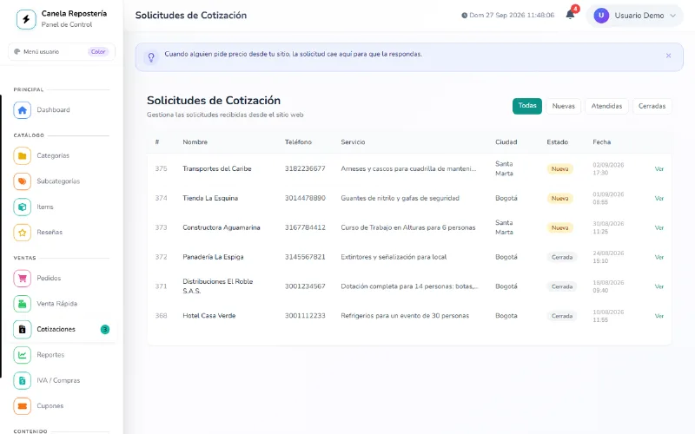Click the Color badge in Menú usuario
This screenshot has width=695, height=434.
[x=98, y=52]
